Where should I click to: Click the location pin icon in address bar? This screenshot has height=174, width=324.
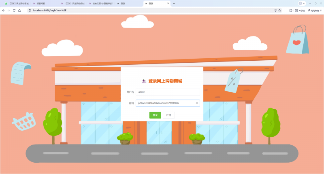tap(275, 10)
